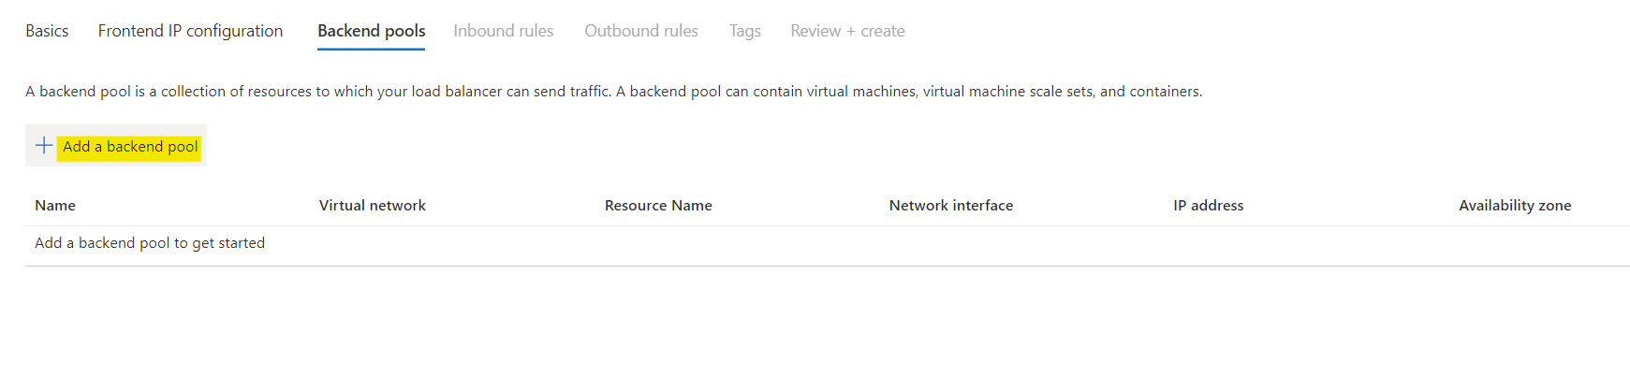Click the blue underline under Backend pools tab
This screenshot has width=1630, height=376.
(371, 49)
